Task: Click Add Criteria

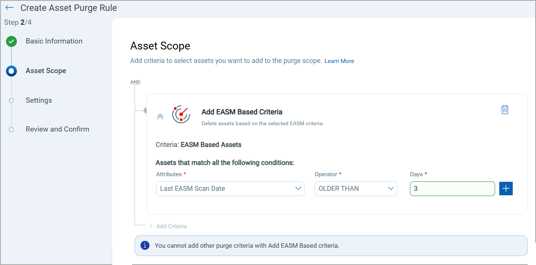Action: pyautogui.click(x=168, y=226)
